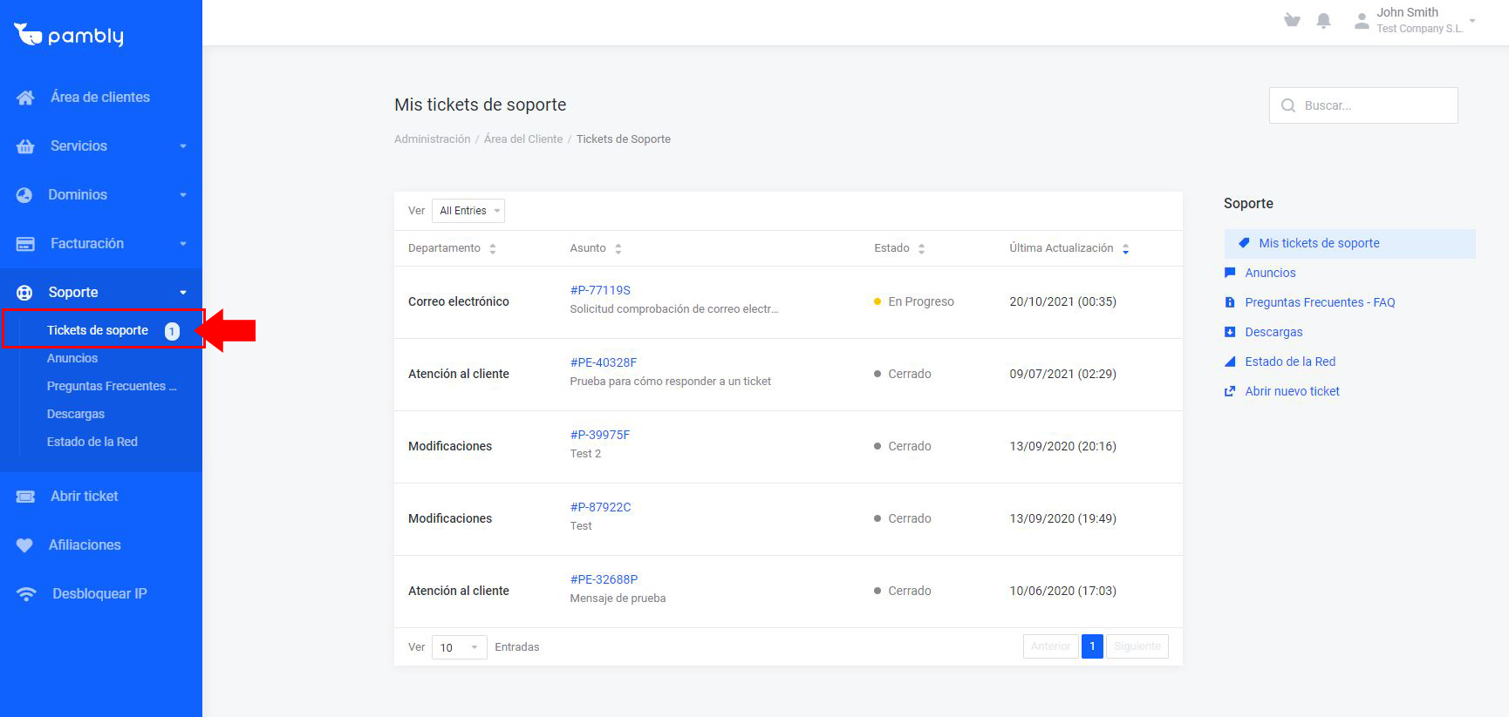Open the All Entries filter dropdown
Screen dimensions: 1509x717
468,211
